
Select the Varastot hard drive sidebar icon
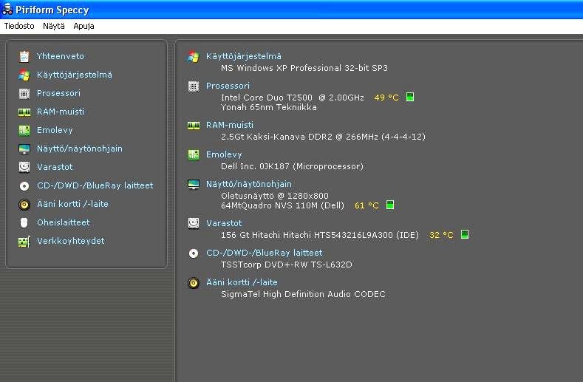pyautogui.click(x=24, y=167)
